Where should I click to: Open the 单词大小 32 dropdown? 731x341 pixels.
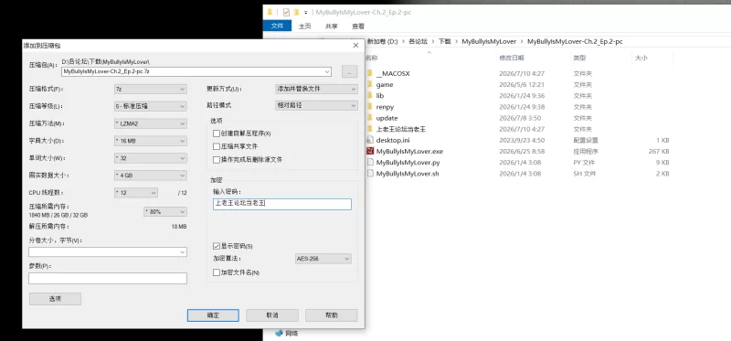tap(150, 158)
